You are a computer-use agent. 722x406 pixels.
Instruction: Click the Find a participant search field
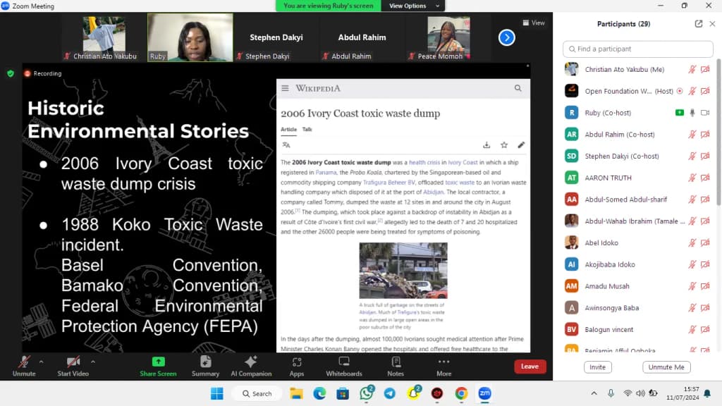pyautogui.click(x=637, y=49)
